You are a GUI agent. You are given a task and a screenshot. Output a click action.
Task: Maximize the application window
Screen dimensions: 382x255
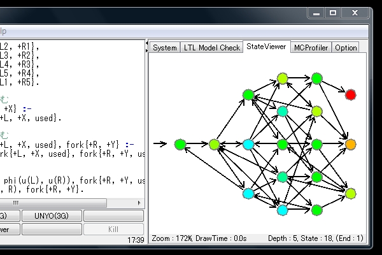point(333,12)
